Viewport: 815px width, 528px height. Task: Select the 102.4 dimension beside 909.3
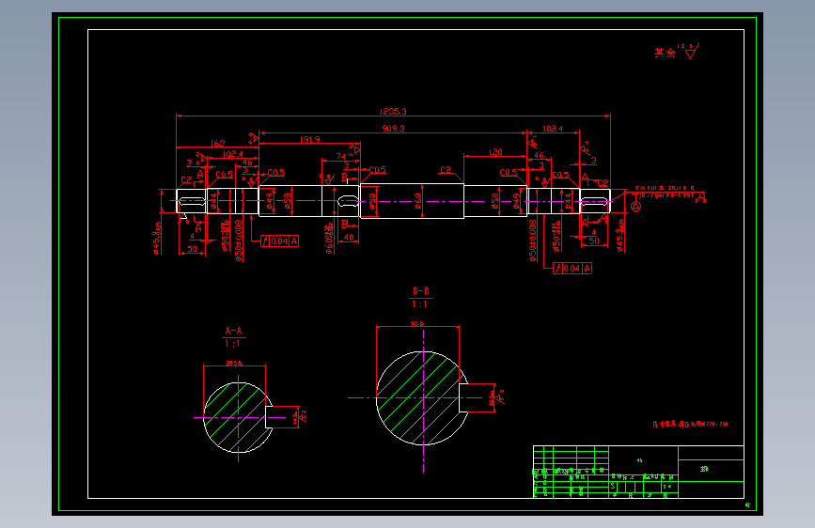click(x=553, y=129)
